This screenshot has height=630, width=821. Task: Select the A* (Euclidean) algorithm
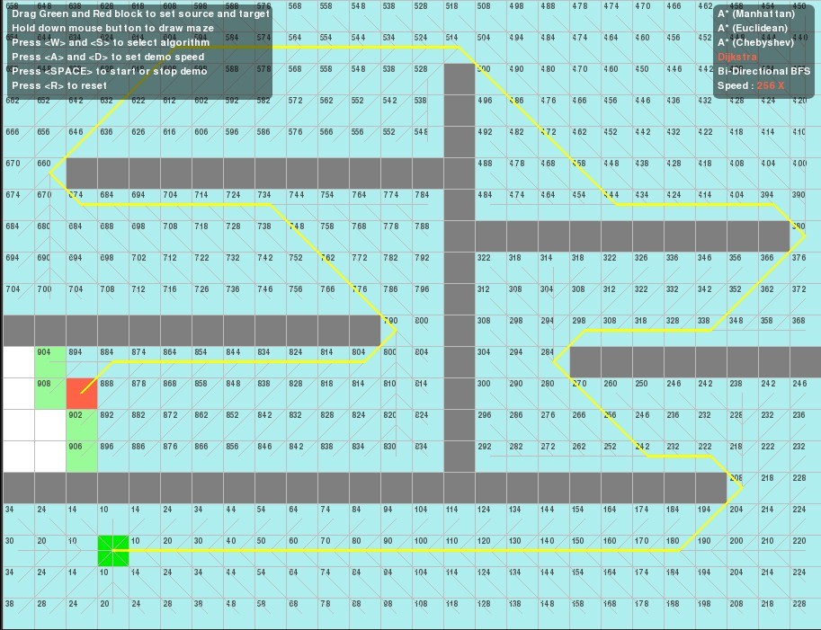(x=753, y=28)
